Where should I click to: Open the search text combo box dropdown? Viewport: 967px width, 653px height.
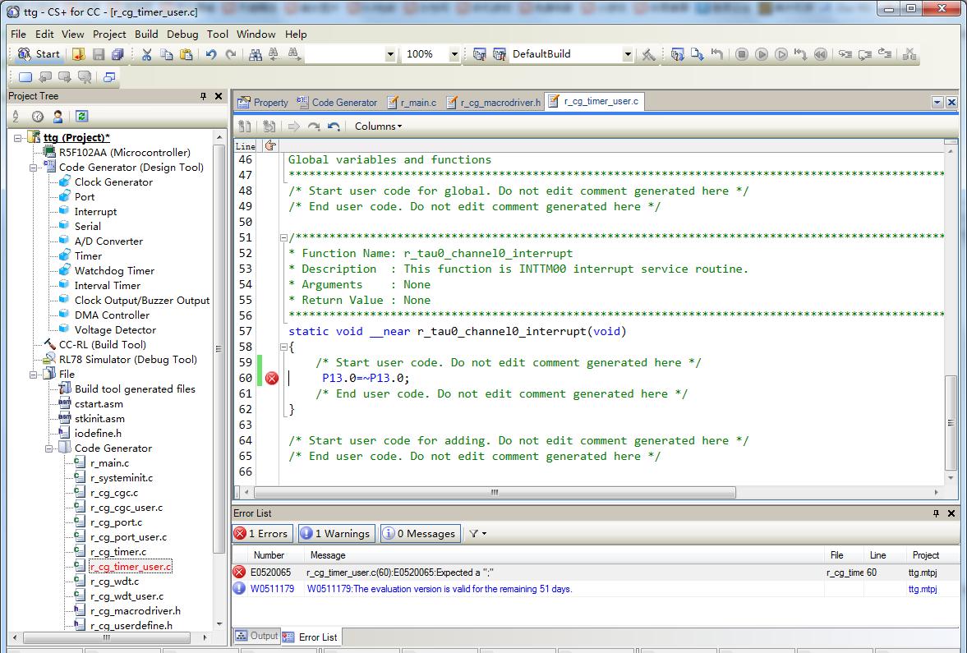(389, 54)
